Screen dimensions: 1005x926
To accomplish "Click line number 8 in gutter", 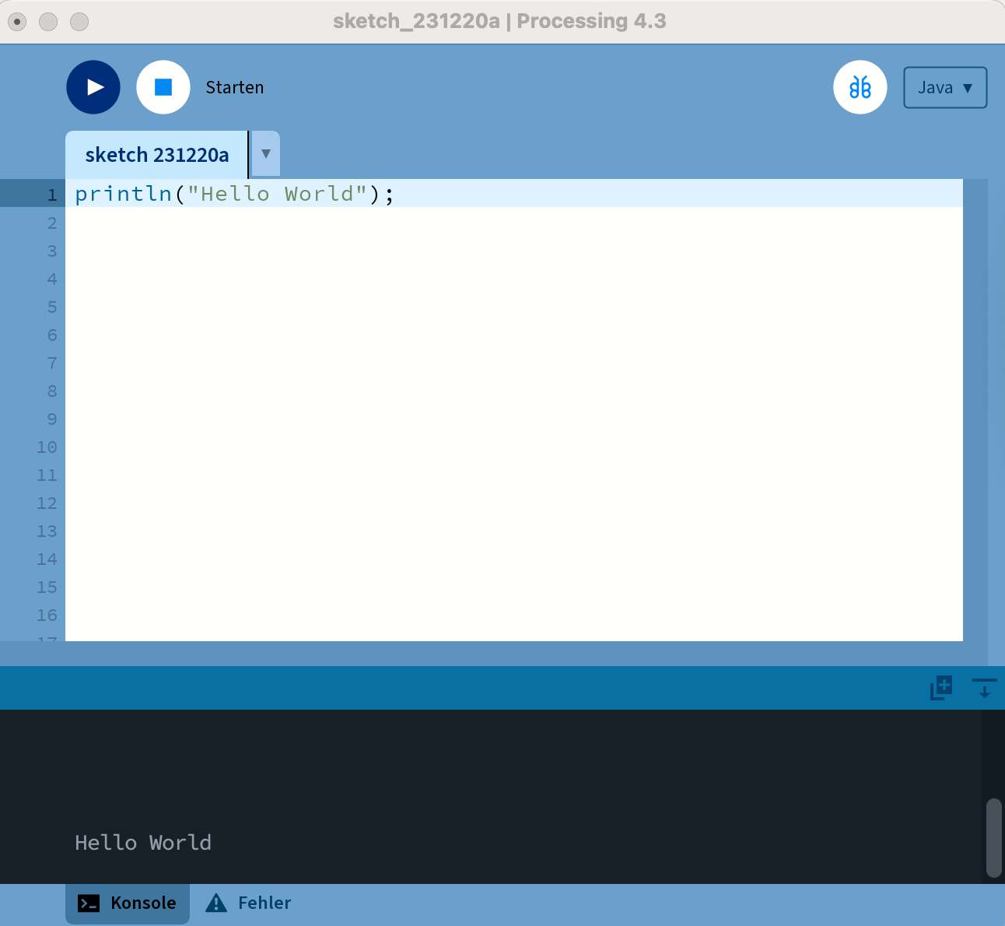I will coord(52,391).
